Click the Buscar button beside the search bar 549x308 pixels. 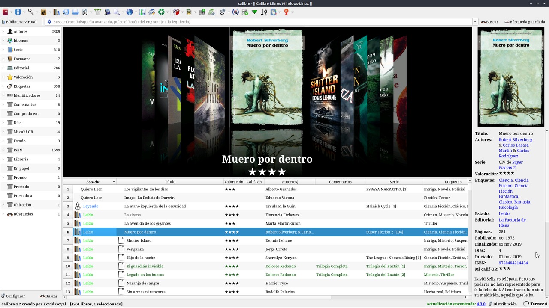point(489,22)
